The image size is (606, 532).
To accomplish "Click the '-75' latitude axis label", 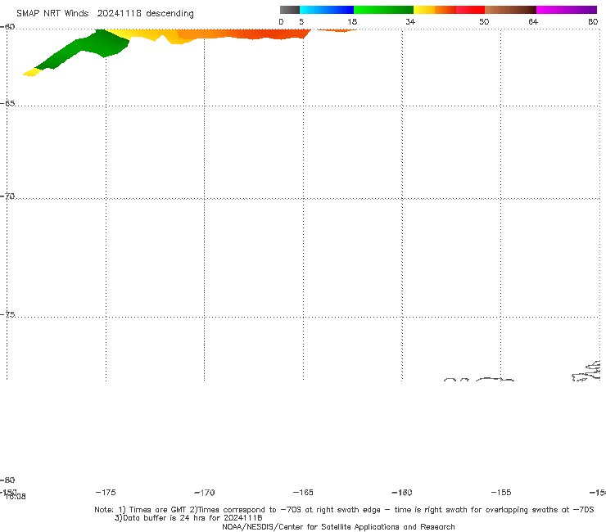I will pyautogui.click(x=7, y=314).
